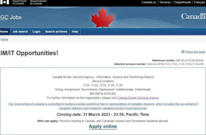The width and height of the screenshot is (206, 135).
Task: Open the Departments link
Action: (x=183, y=2)
